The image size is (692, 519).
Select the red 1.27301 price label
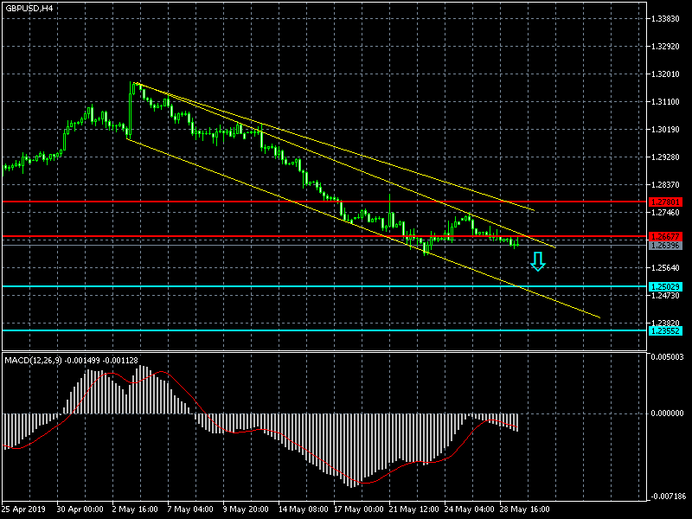[664, 202]
